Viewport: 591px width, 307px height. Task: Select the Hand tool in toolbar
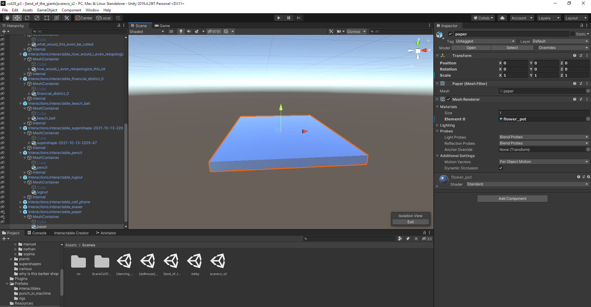tap(7, 18)
